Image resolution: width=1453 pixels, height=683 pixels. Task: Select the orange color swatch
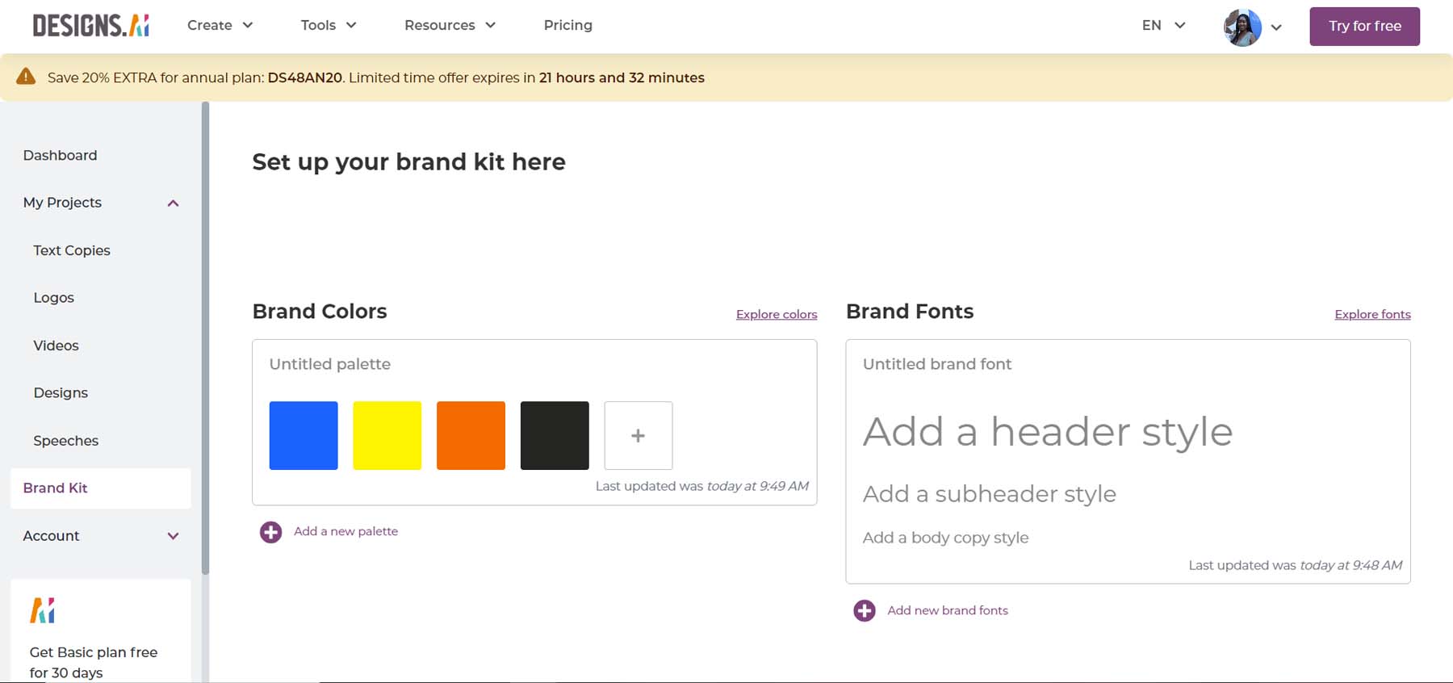(471, 436)
